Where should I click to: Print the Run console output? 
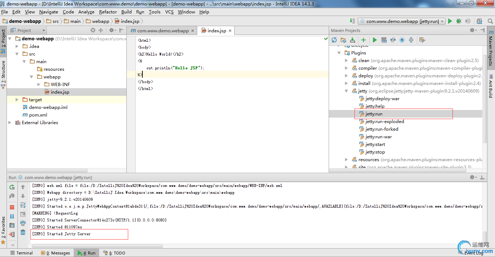[x=23, y=223]
